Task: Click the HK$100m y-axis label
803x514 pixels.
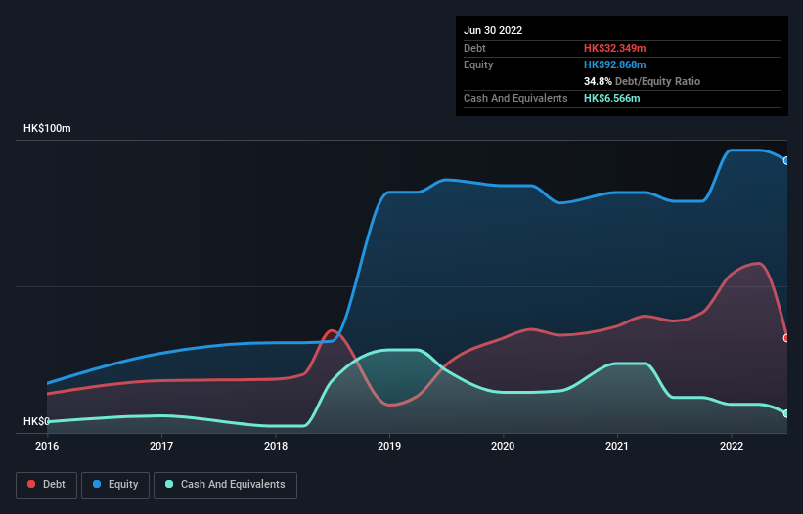Action: point(47,128)
